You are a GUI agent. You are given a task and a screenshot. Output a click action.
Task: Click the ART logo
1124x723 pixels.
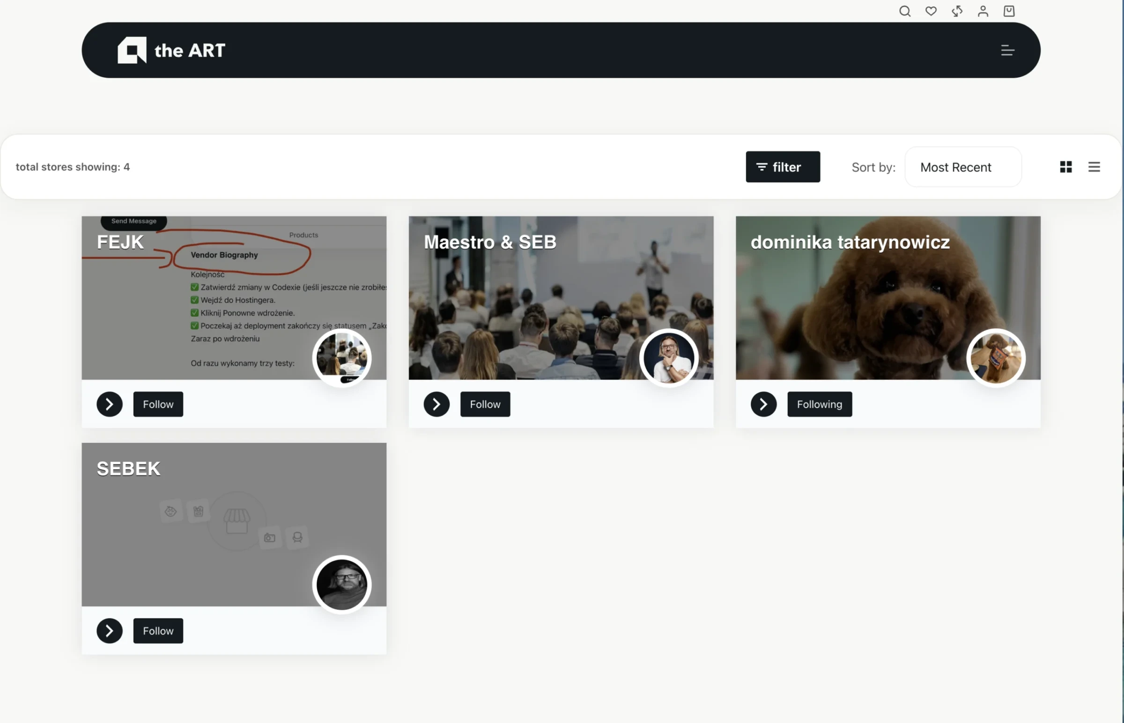[x=171, y=50]
